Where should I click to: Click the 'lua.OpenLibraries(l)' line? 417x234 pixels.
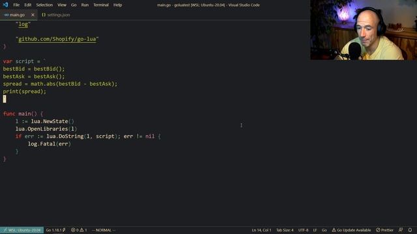pos(46,129)
